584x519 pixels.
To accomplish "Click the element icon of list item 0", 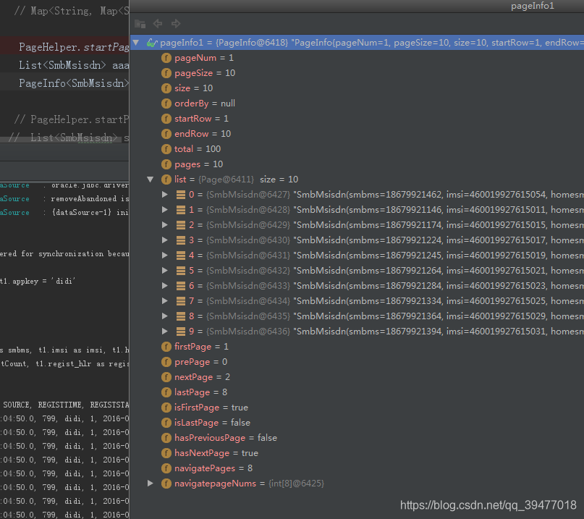I will pyautogui.click(x=181, y=195).
